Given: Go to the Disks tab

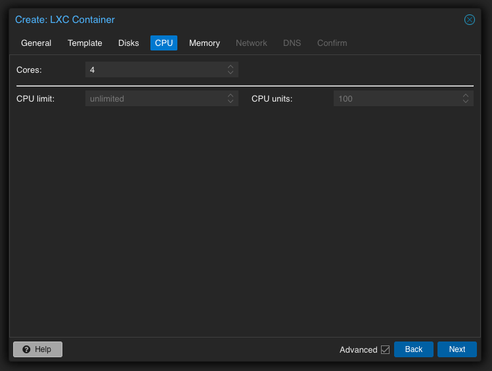Looking at the screenshot, I should coord(129,43).
